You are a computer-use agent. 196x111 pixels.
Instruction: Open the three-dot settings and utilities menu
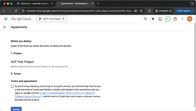(x=182, y=19)
